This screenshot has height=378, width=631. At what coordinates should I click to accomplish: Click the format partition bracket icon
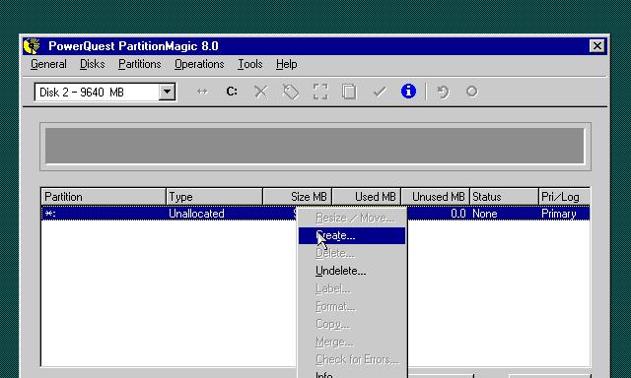320,92
